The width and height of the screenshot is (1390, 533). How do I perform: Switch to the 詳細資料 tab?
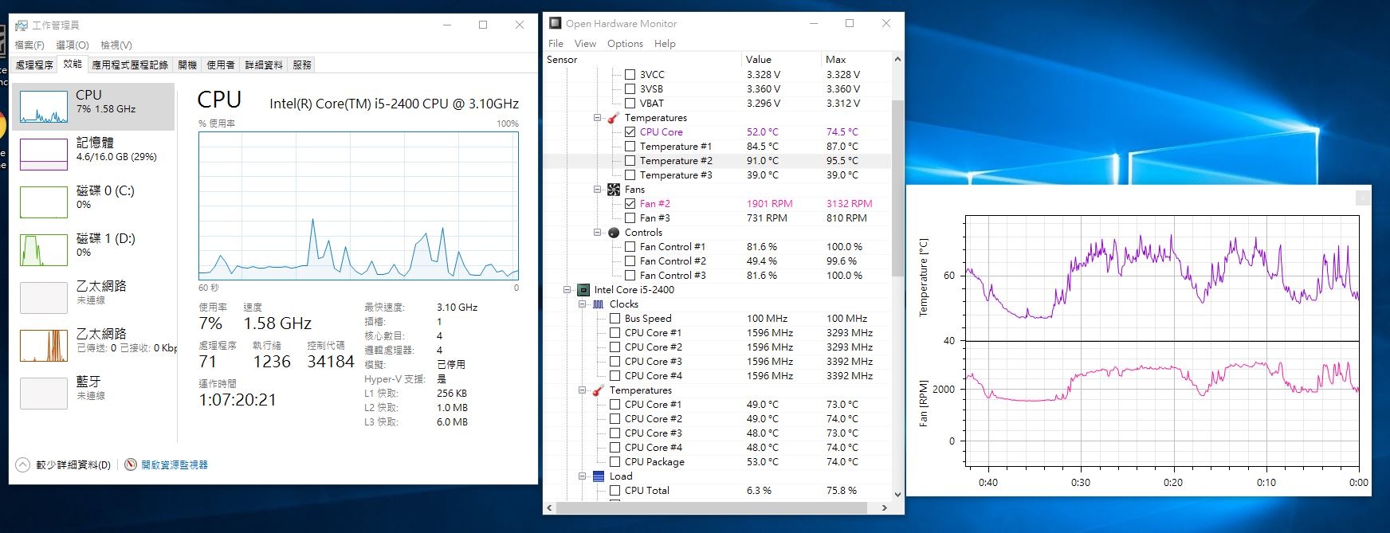tap(264, 65)
